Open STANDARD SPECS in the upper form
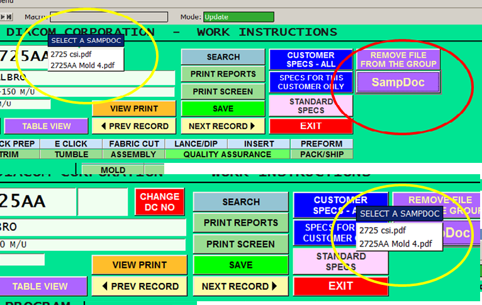 coord(311,106)
